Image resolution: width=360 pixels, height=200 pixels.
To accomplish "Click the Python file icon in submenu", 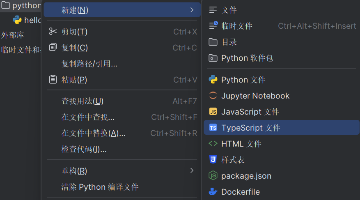I will click(213, 80).
